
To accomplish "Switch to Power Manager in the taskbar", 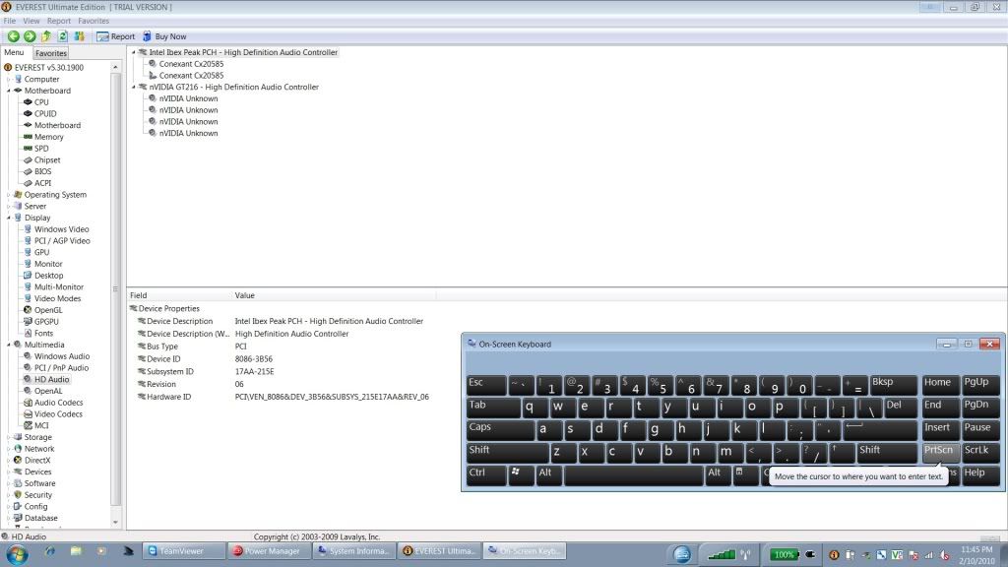I will 268,551.
